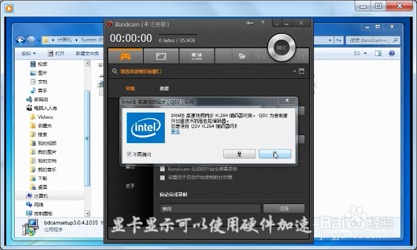Start recording with the round REC button

pos(282,48)
